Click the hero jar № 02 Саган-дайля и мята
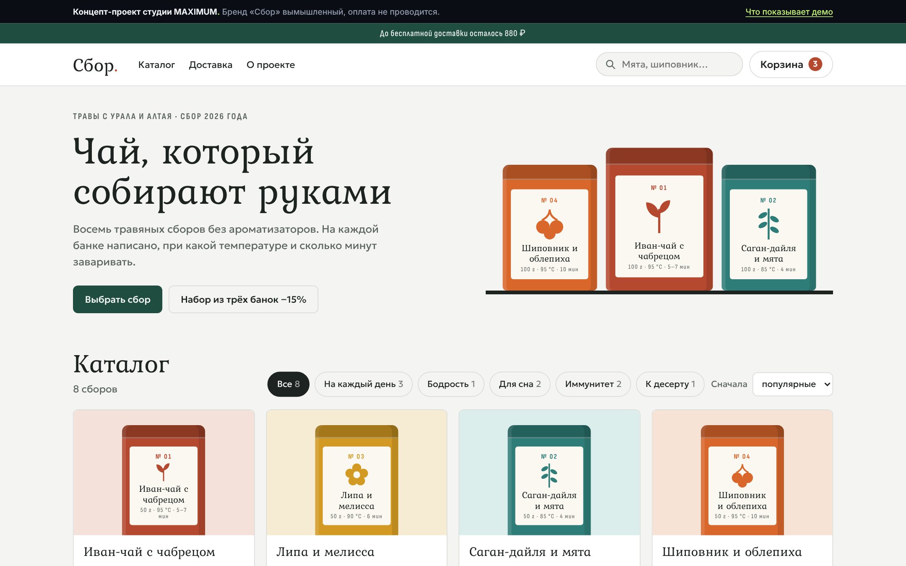 [x=768, y=228]
